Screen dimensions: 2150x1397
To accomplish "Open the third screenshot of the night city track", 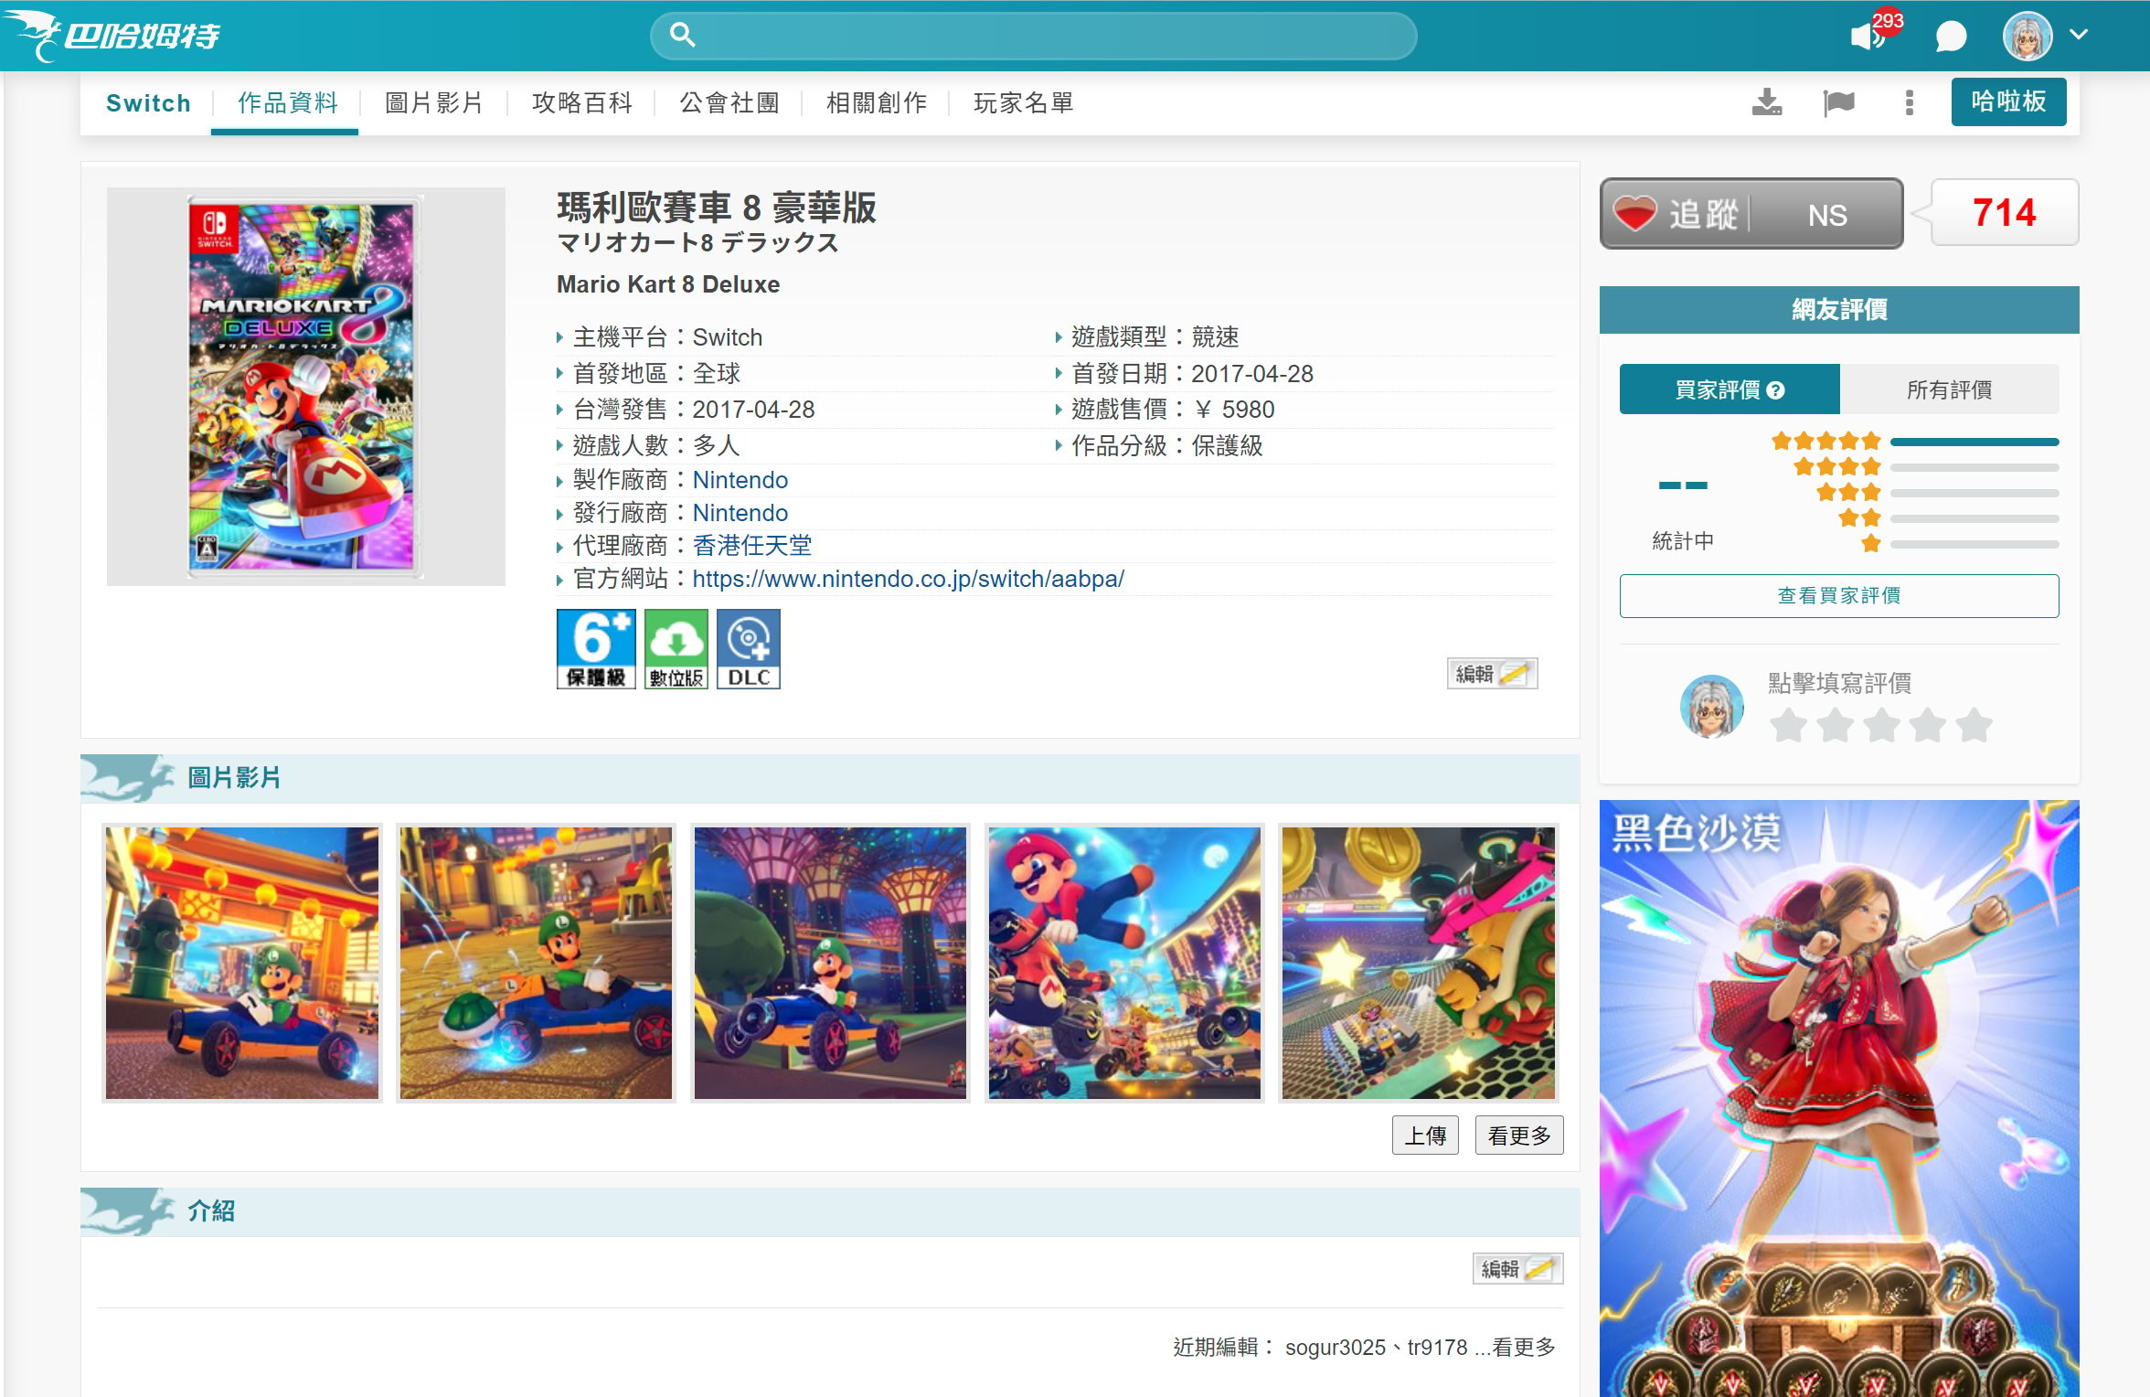I will click(830, 963).
